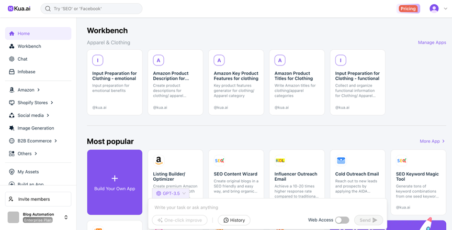Click the Image Generation sidebar icon

tap(12, 128)
